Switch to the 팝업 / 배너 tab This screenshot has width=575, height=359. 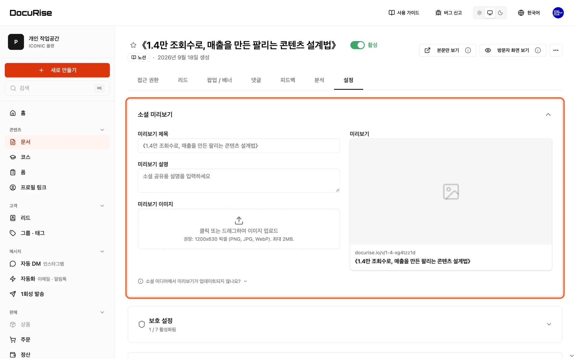219,80
